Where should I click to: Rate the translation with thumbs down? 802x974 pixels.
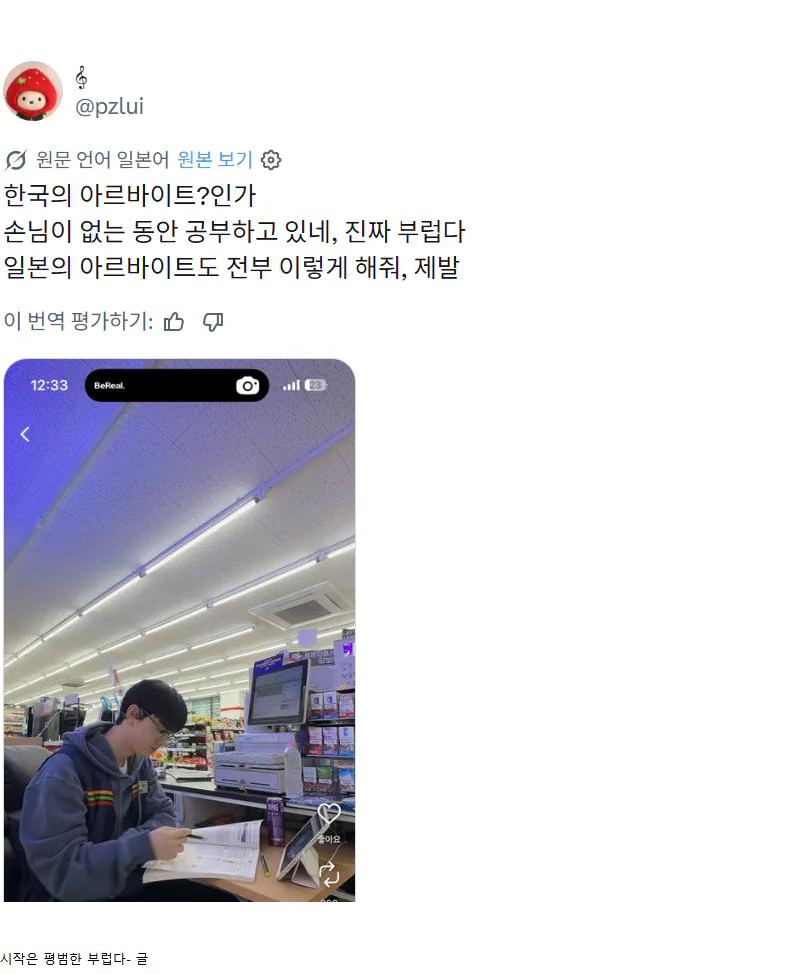(x=213, y=321)
